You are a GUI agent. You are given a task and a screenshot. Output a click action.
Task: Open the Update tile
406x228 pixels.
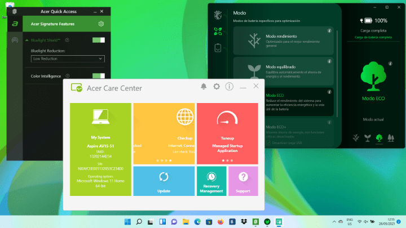(x=164, y=181)
